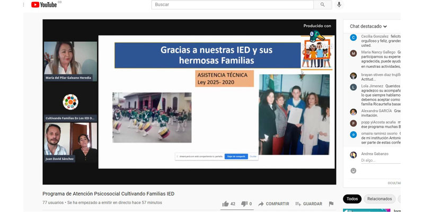Image resolution: width=424 pixels, height=212 pixels.
Task: Click Cecilia Gonzalez name in chat
Action: [x=375, y=36]
